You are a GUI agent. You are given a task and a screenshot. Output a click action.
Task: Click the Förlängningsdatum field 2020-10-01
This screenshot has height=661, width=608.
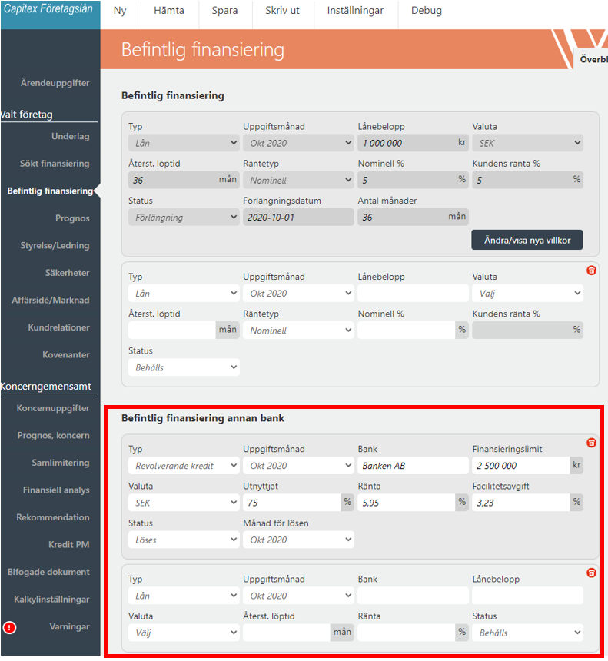(x=298, y=218)
